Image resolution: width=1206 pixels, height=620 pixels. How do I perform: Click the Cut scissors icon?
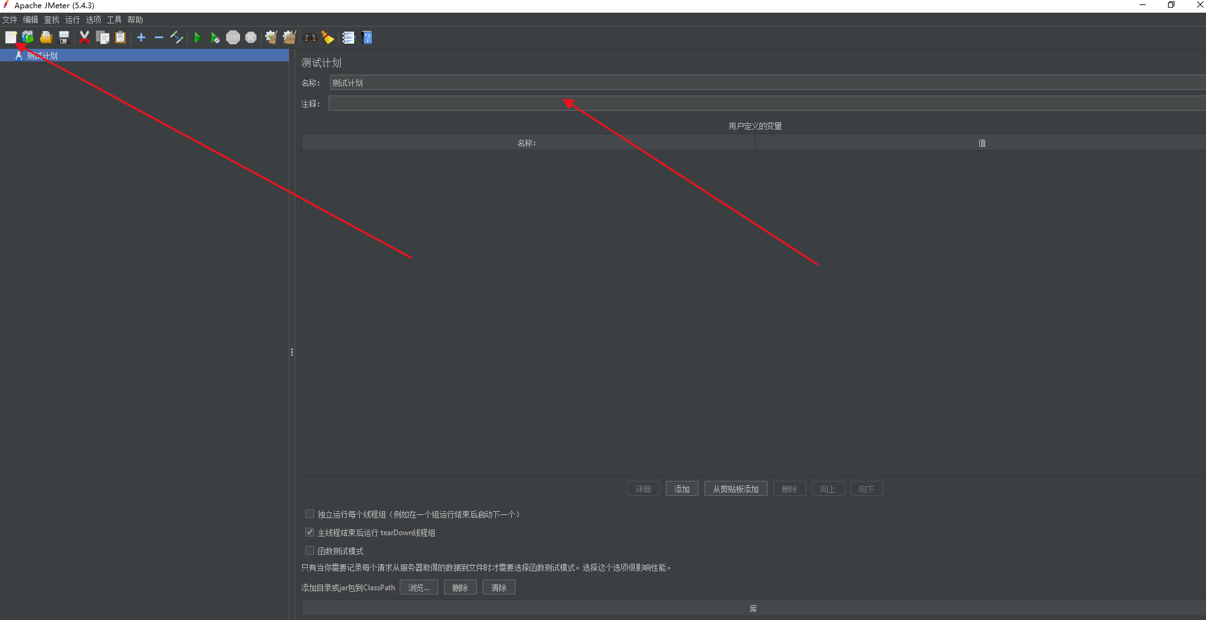click(84, 37)
